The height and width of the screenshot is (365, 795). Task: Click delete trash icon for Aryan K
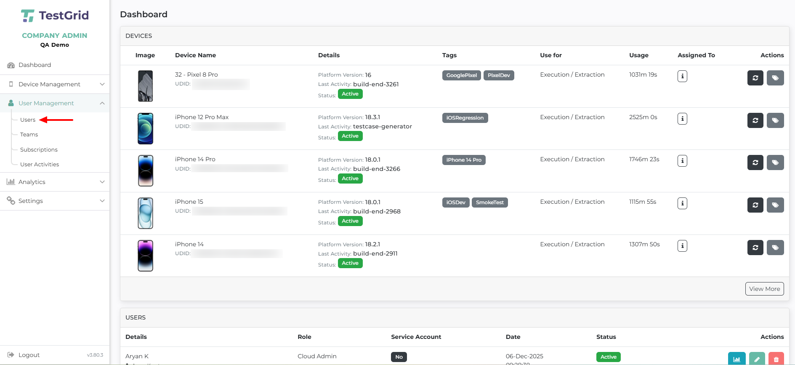pyautogui.click(x=776, y=359)
